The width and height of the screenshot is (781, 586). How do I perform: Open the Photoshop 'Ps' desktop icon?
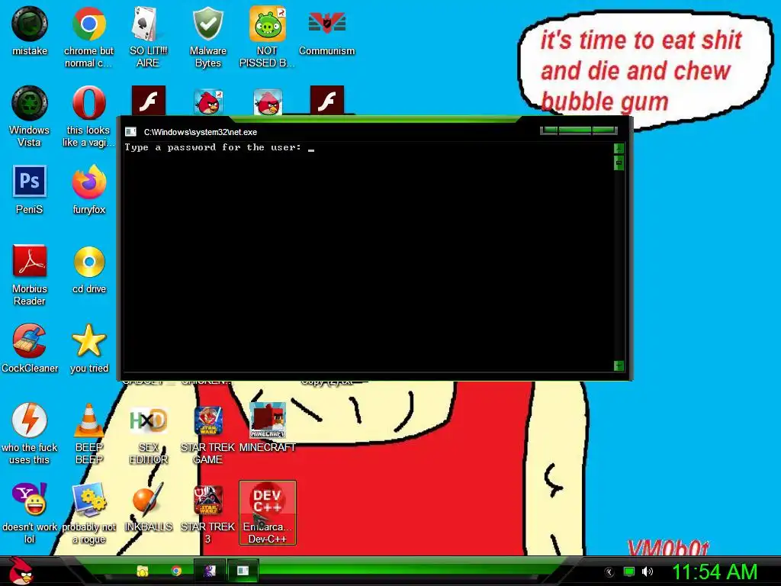click(30, 189)
